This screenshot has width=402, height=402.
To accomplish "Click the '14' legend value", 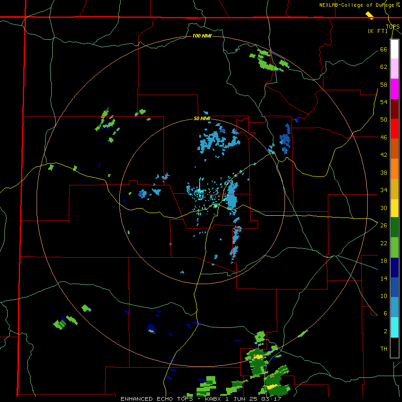I will (x=384, y=278).
